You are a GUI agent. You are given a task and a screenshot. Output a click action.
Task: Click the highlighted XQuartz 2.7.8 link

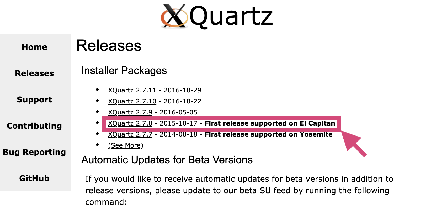(130, 123)
